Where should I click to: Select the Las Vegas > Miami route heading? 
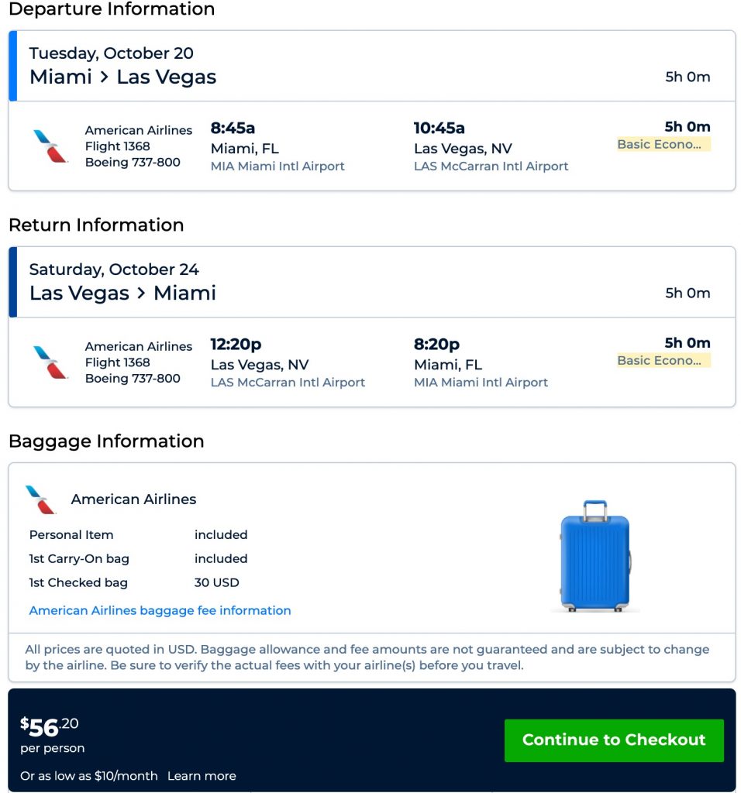122,293
